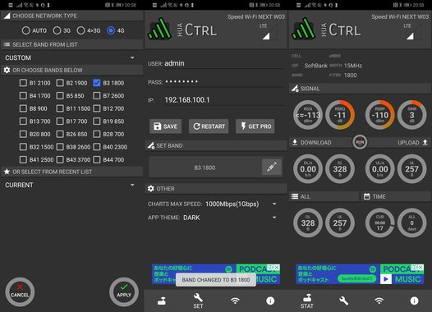The height and width of the screenshot is (312, 432).
Task: Open the SET wrench tab
Action: pos(198,301)
